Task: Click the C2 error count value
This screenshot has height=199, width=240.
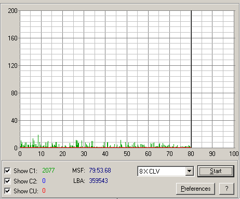Action: click(x=44, y=181)
